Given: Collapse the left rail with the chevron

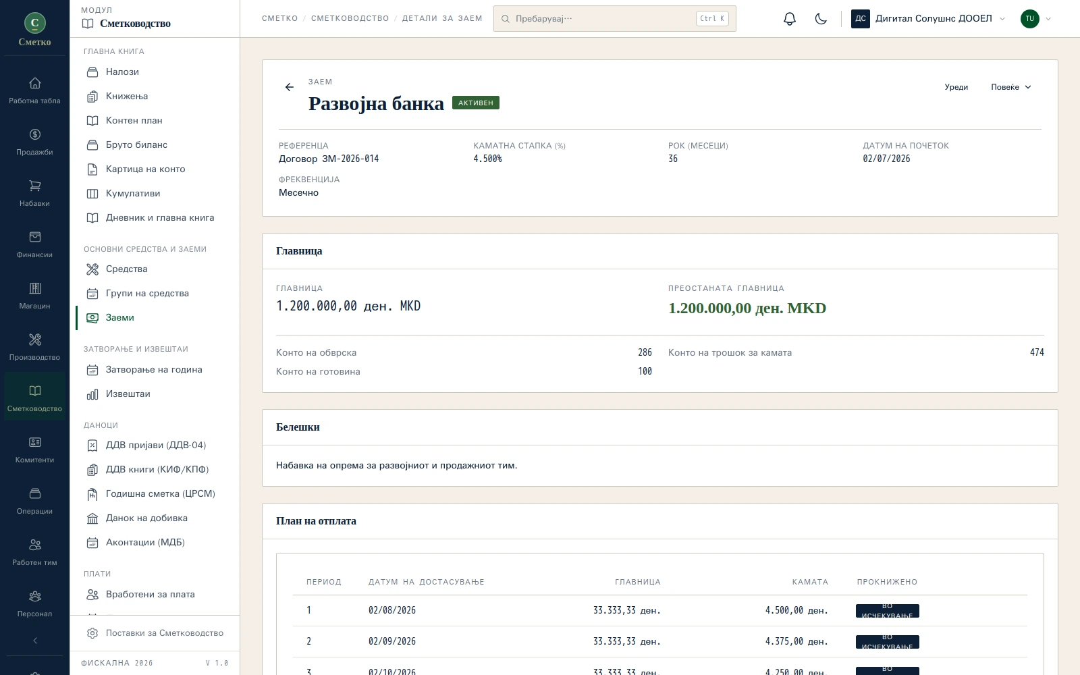Looking at the screenshot, I should pos(35,641).
